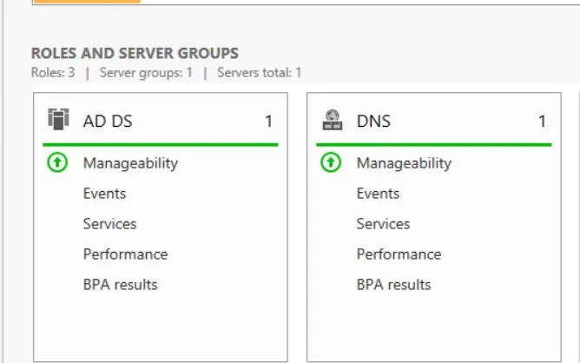The height and width of the screenshot is (363, 580).
Task: Click the DNS role icon
Action: [x=331, y=120]
